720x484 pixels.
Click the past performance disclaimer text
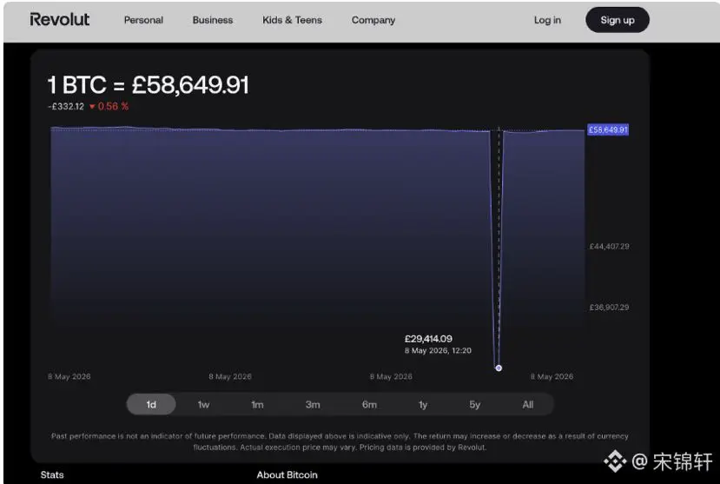(340, 441)
